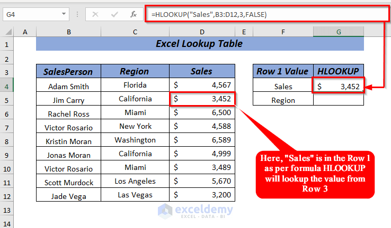Select the $3,200 sales cell
Viewport: 391px width, 228px height.
point(202,195)
